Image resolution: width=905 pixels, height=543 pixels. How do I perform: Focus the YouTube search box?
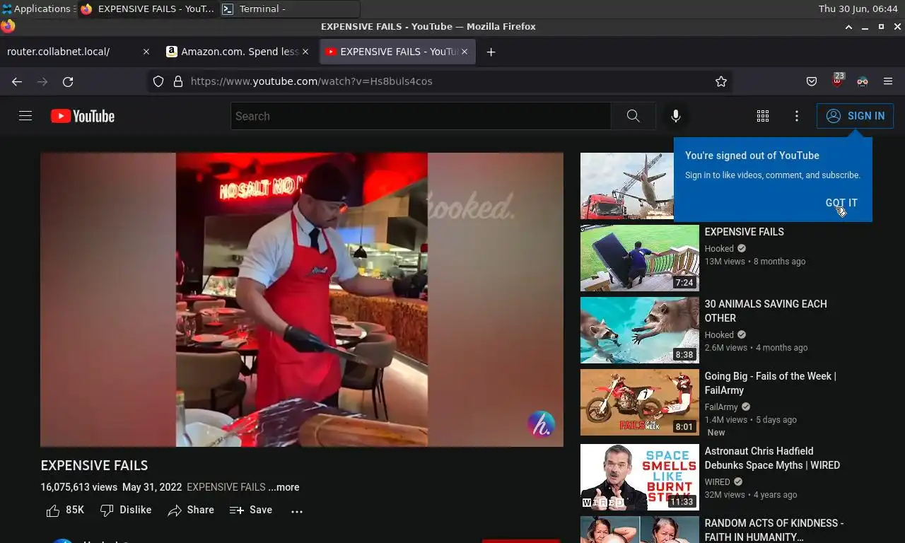(421, 116)
